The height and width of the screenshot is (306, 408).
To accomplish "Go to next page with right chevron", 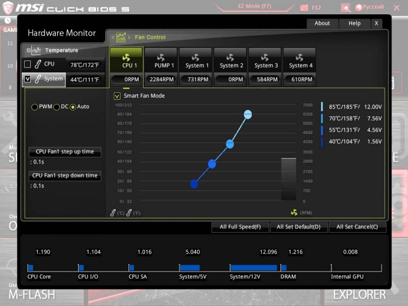I will tap(129, 38).
